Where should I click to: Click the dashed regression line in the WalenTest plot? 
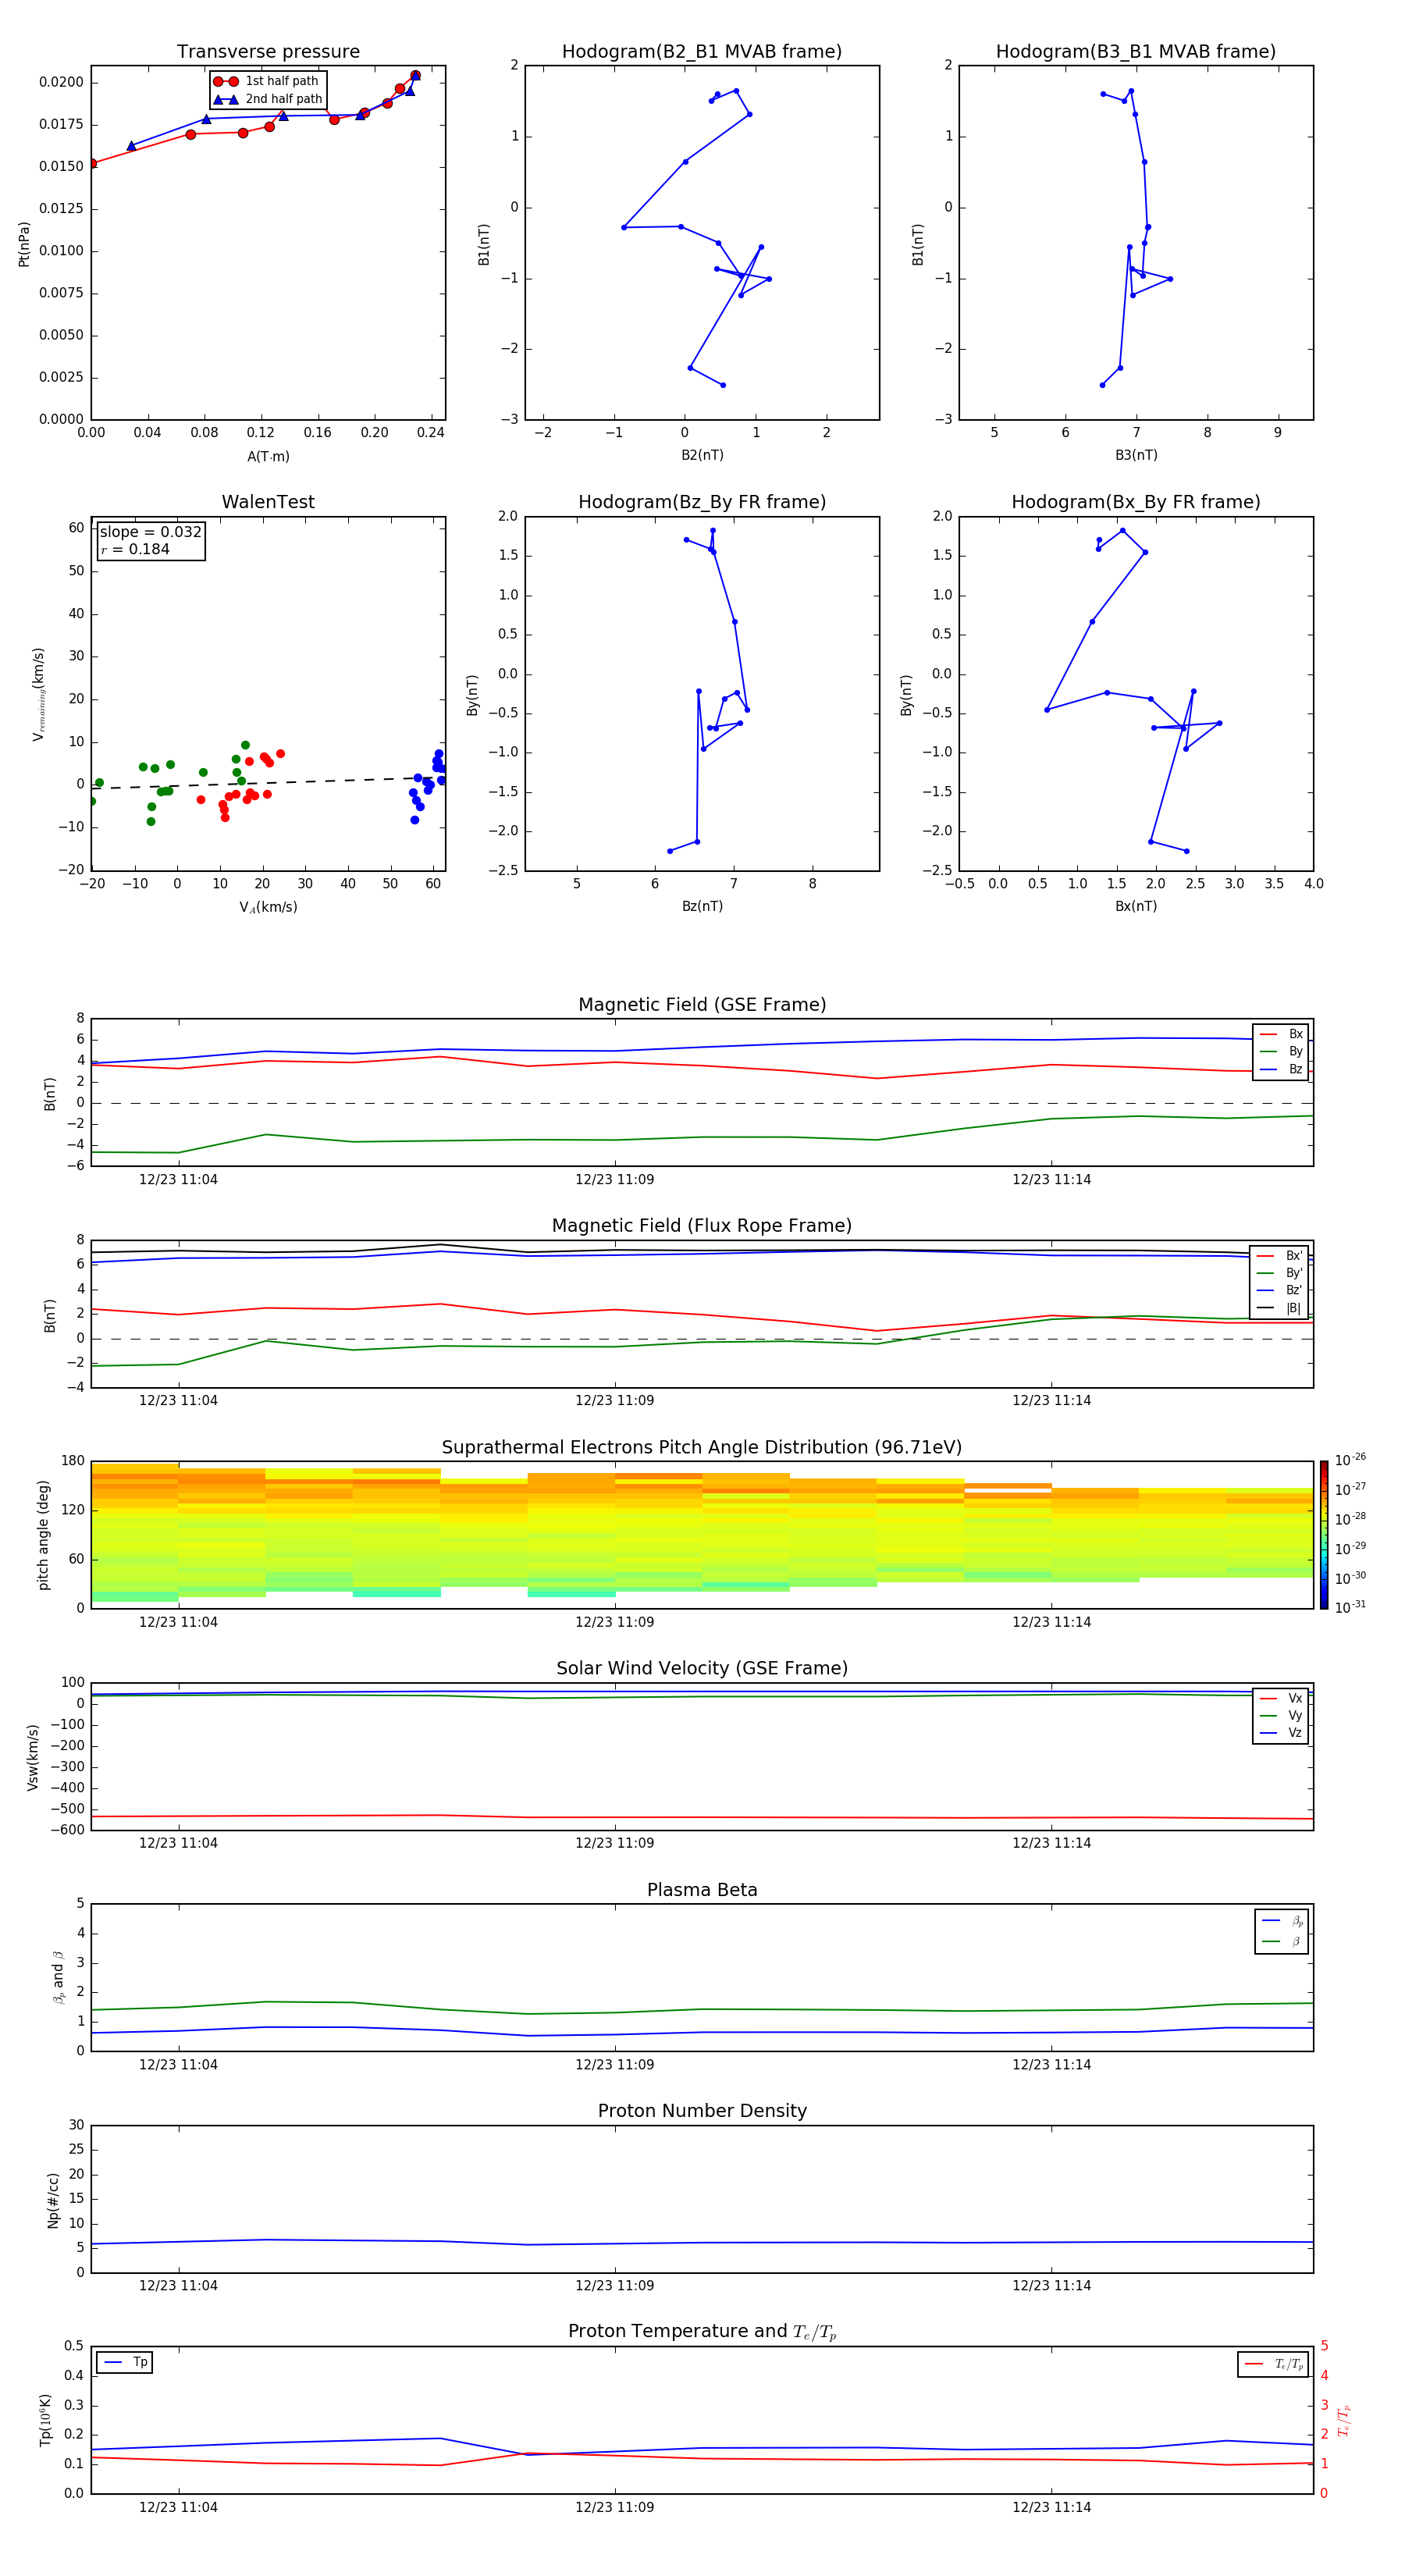click(268, 782)
